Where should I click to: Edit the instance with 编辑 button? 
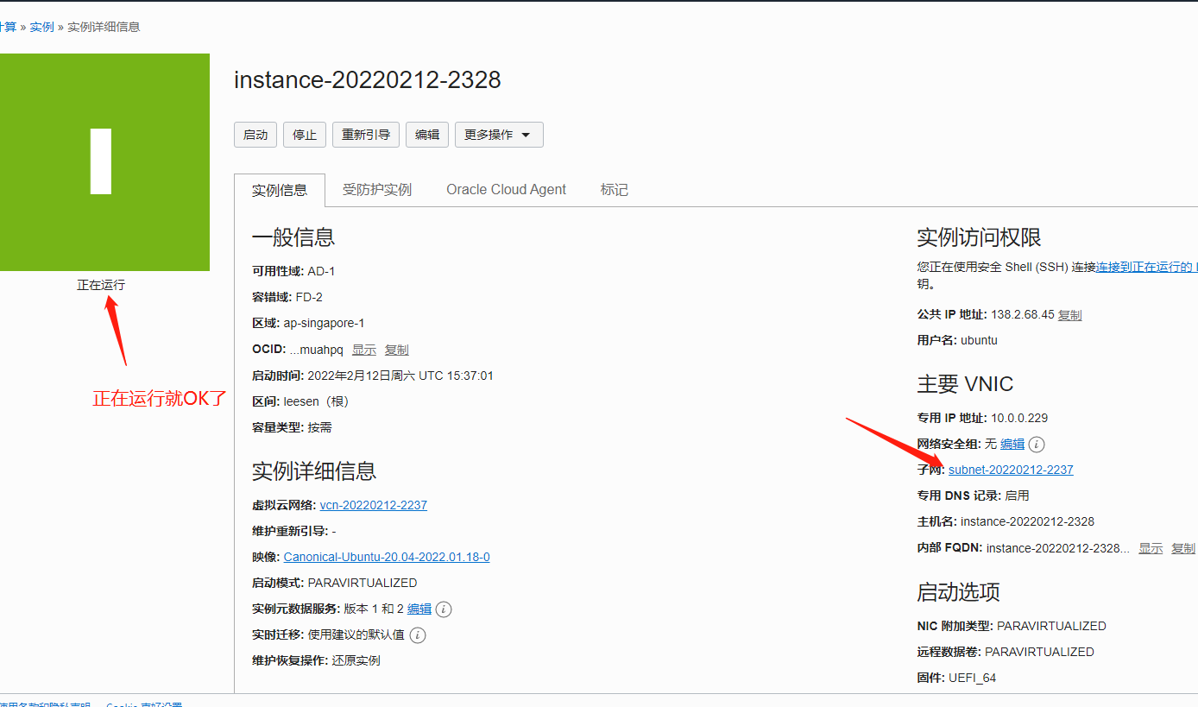pyautogui.click(x=426, y=134)
